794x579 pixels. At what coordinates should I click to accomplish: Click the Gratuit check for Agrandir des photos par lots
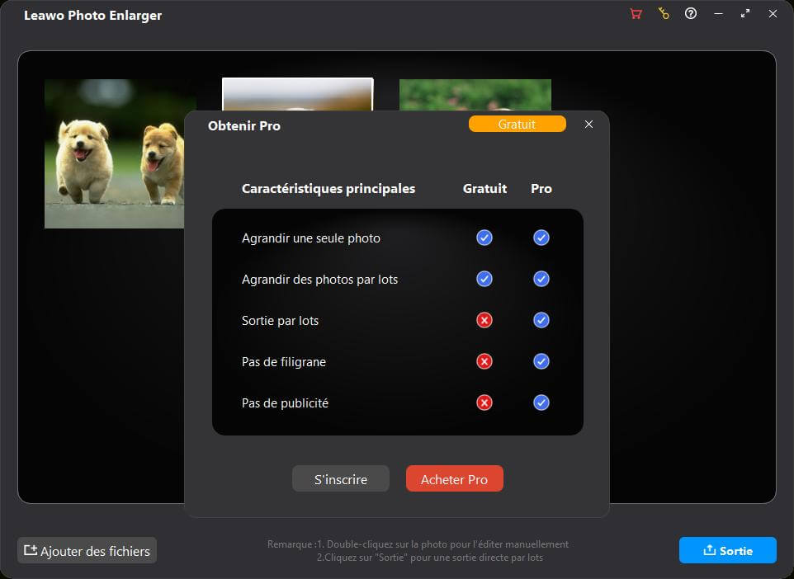484,279
